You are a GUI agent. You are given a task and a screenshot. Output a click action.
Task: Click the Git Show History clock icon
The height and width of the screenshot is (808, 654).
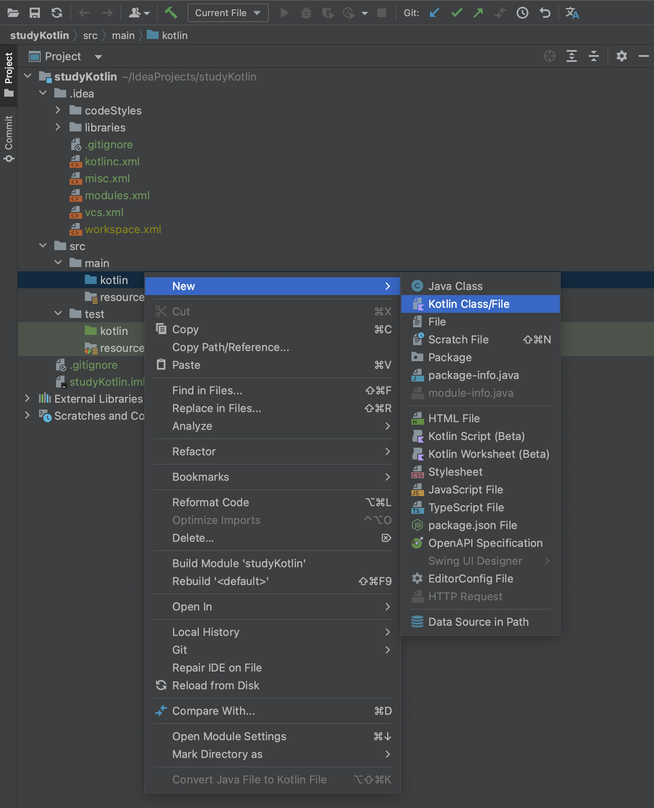[x=523, y=13]
